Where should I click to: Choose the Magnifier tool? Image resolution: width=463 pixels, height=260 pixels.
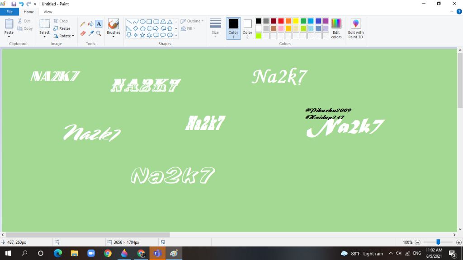(x=99, y=33)
